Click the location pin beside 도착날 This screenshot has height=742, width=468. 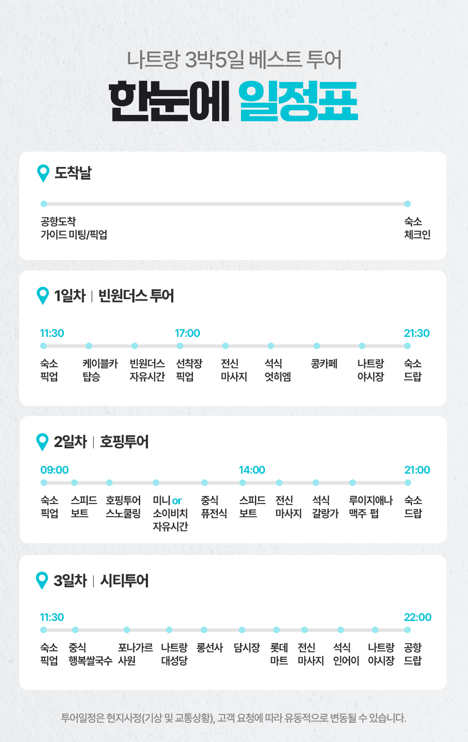coord(43,173)
